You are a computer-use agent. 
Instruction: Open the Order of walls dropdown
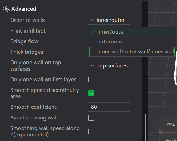coord(109,20)
